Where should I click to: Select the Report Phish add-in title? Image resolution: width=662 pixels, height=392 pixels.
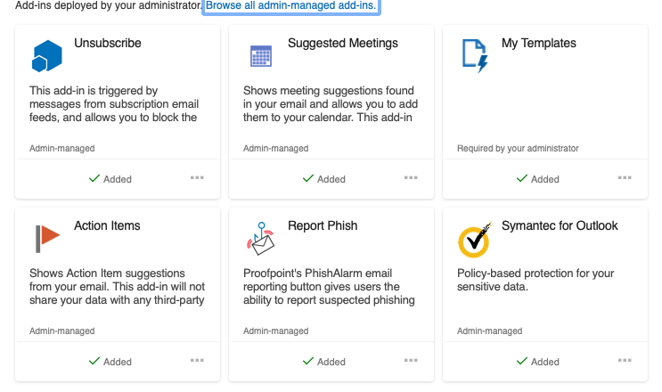tap(323, 225)
